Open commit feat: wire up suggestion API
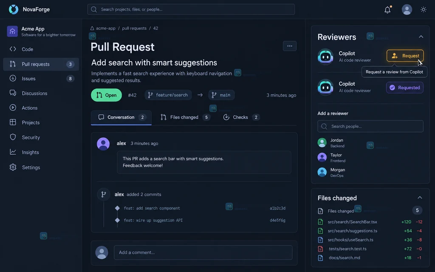Screen dimensions: 435x272 [x=153, y=221]
